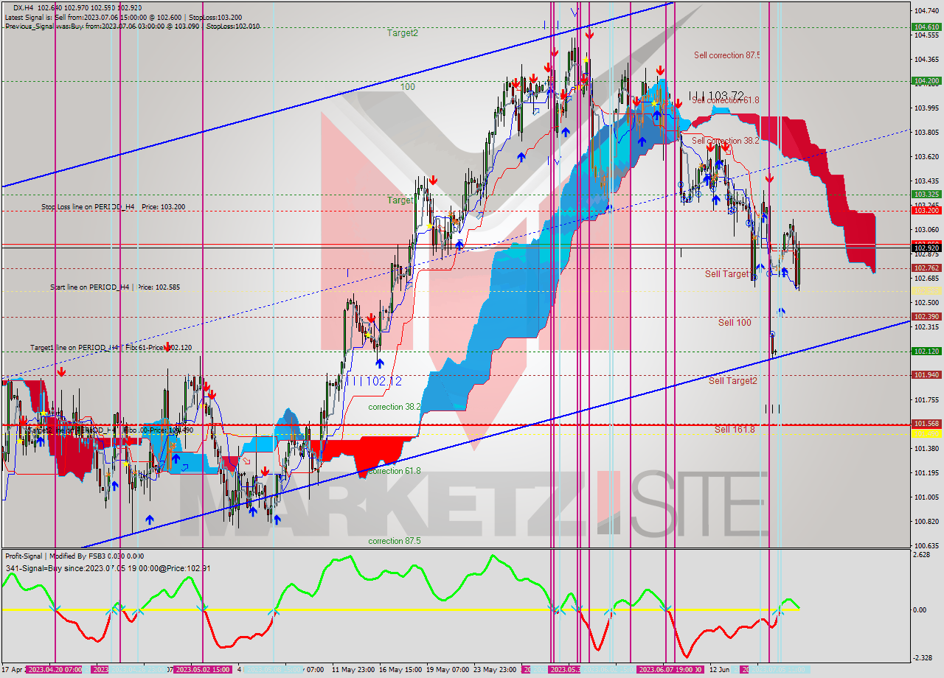Click the red 101.940 price tag
The image size is (944, 678).
tap(926, 375)
